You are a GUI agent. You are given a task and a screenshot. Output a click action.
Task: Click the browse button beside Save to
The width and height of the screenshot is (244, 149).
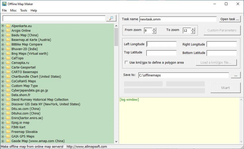tap(236, 75)
